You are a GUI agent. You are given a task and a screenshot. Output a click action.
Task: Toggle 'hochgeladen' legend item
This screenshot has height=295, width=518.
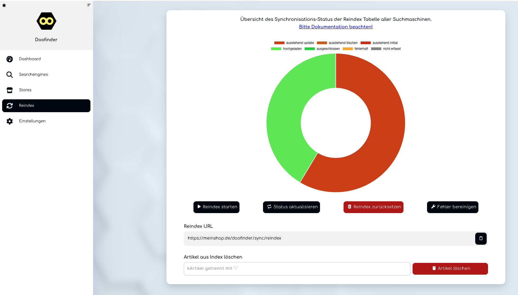coord(286,49)
